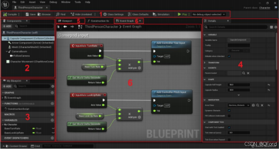Select the FollowCamera component
Viewport: 279px width, 149px height.
click(20, 56)
